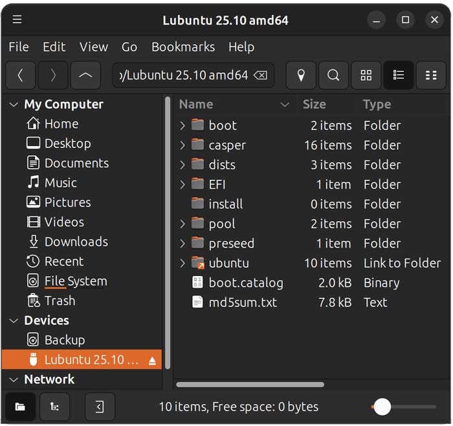Adjust the zoom slider handle
The width and height of the screenshot is (453, 426).
click(x=382, y=407)
